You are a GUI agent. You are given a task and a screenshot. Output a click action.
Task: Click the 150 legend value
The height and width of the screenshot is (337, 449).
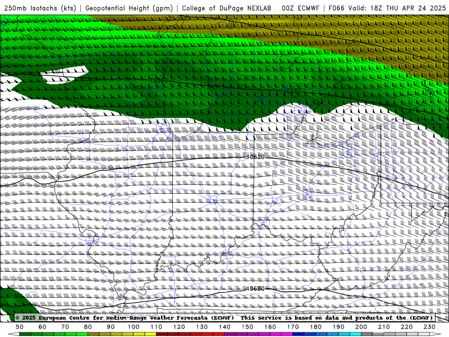[248, 327]
